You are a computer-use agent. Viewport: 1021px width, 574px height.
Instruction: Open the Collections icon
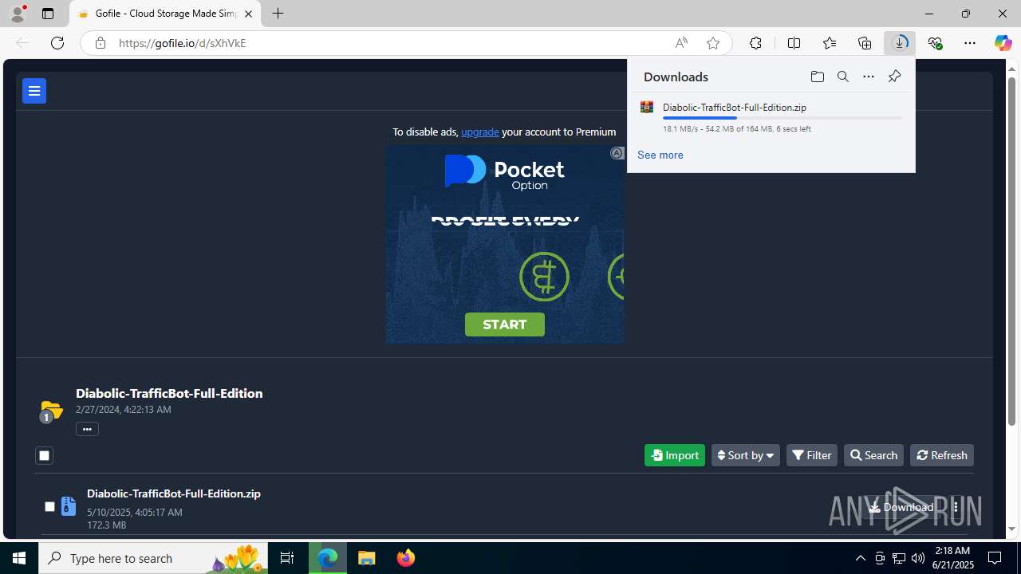click(x=865, y=43)
